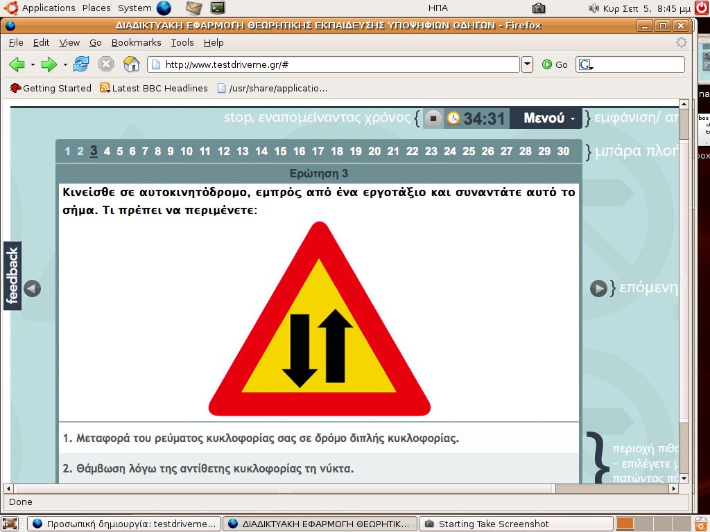The width and height of the screenshot is (710, 532).
Task: Open the feedback side tab
Action: [12, 276]
